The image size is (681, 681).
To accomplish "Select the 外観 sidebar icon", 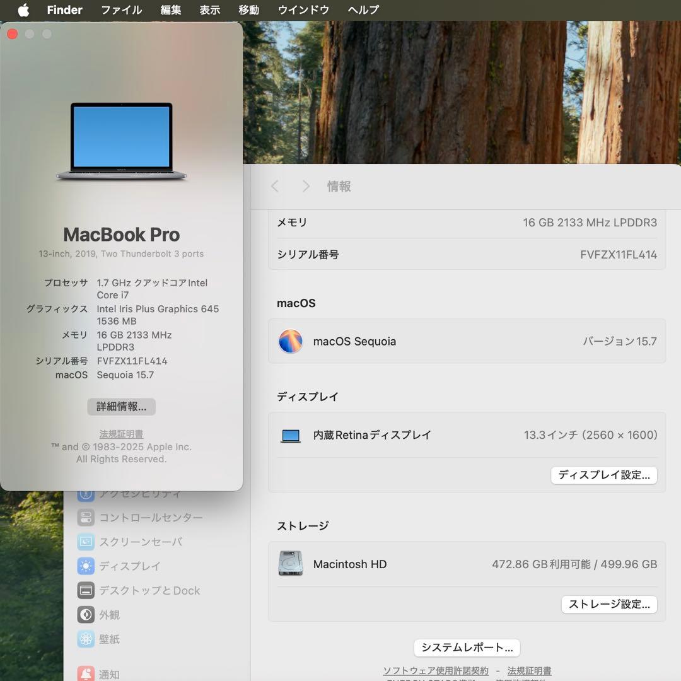I will pyautogui.click(x=86, y=615).
